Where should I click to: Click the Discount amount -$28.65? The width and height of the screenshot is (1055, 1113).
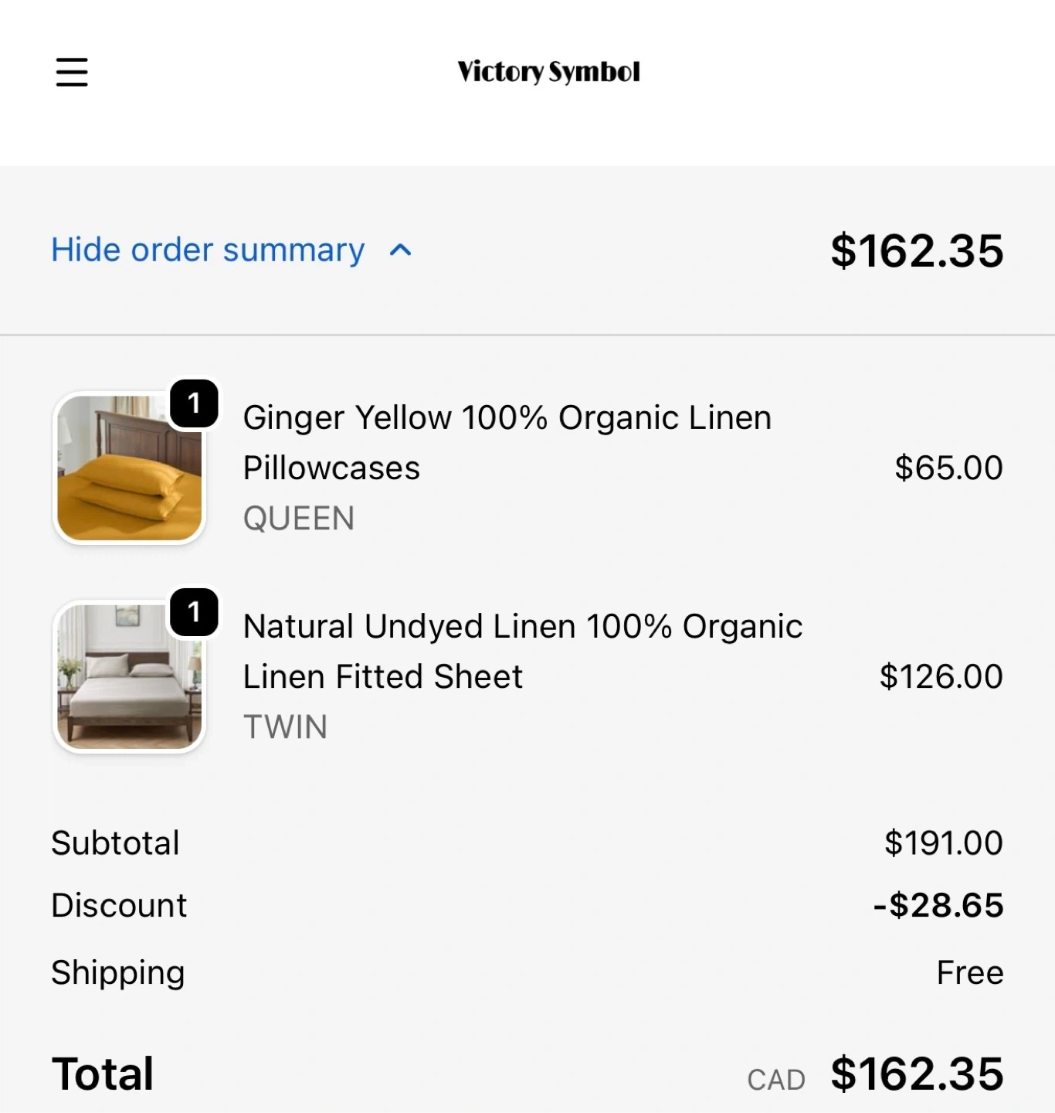[x=938, y=905]
